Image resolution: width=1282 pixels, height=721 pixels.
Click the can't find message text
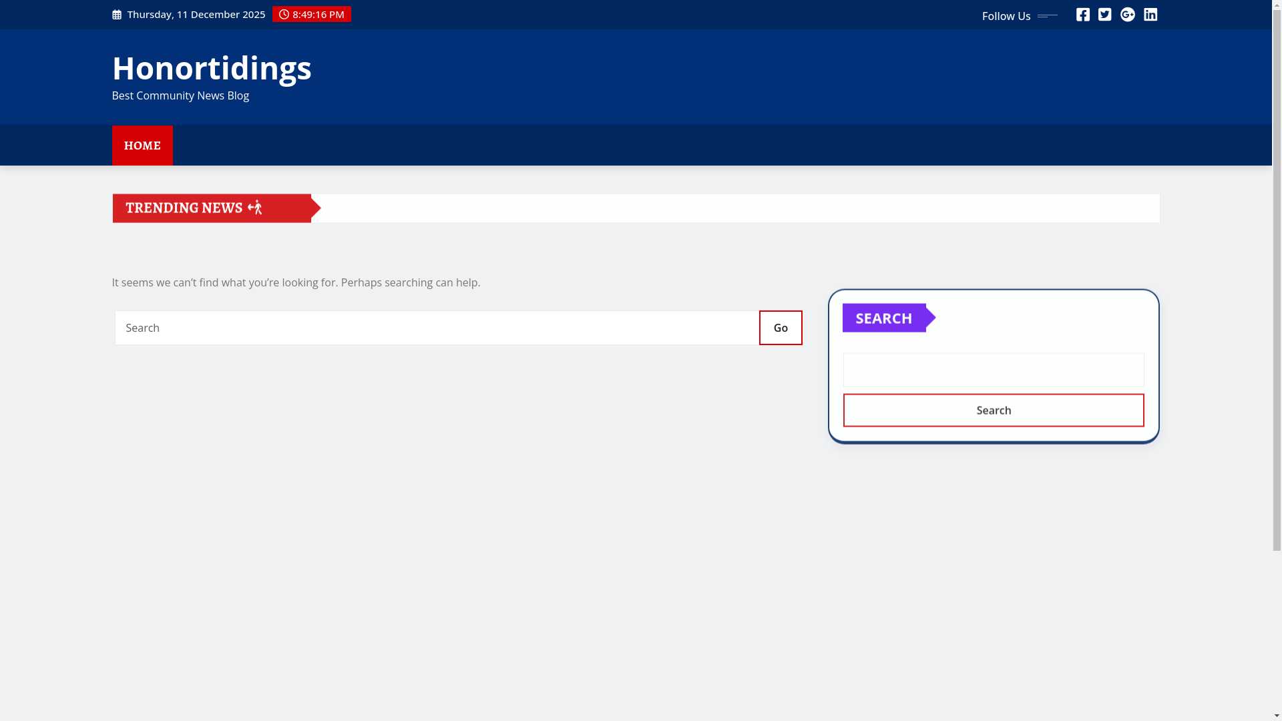tap(296, 282)
